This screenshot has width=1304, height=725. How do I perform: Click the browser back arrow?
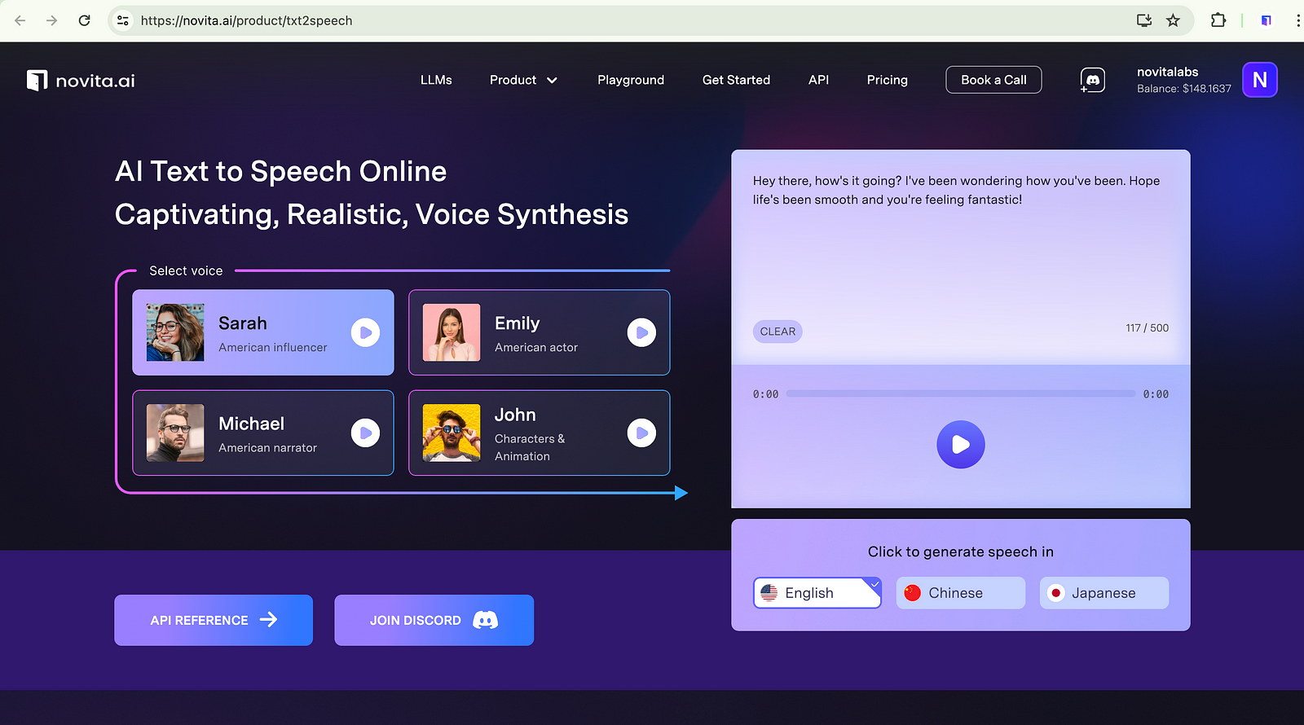(x=20, y=20)
